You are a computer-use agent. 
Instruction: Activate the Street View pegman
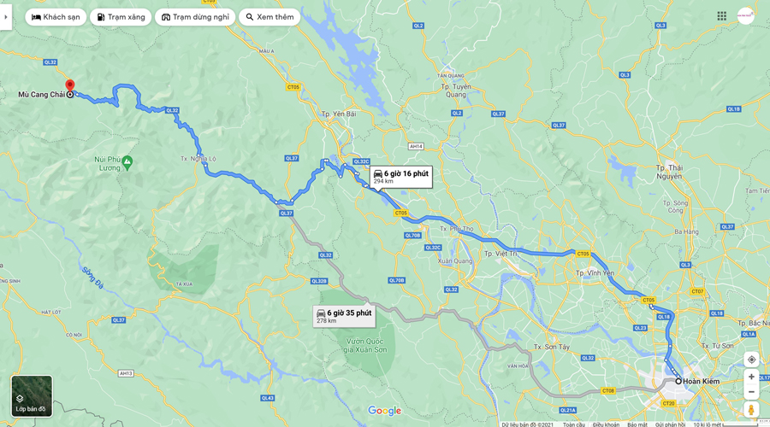coord(751,409)
